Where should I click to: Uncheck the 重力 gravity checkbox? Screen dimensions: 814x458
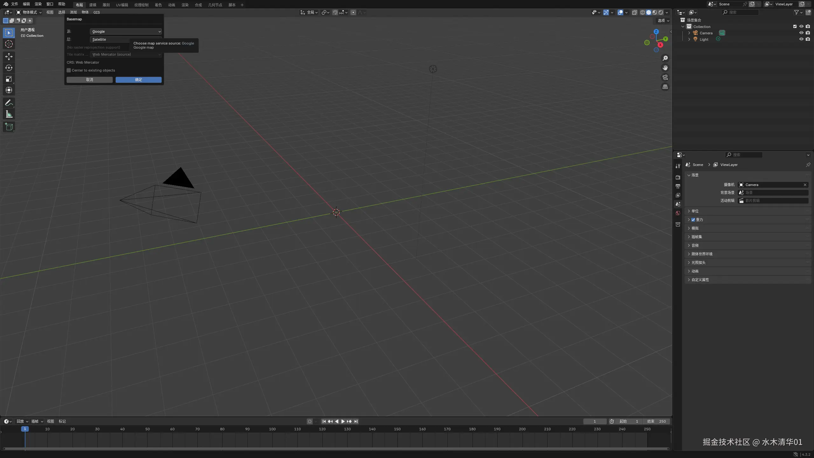pos(693,220)
